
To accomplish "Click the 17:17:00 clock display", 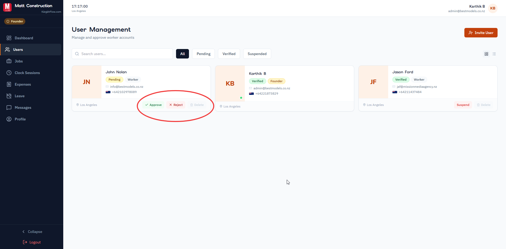I will pyautogui.click(x=80, y=6).
